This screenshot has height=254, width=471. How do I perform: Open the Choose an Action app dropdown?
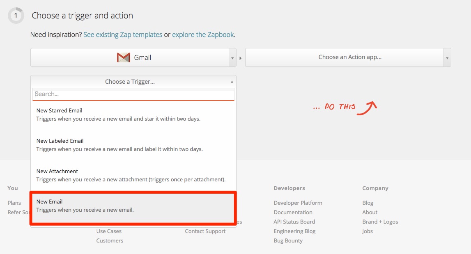pos(348,57)
